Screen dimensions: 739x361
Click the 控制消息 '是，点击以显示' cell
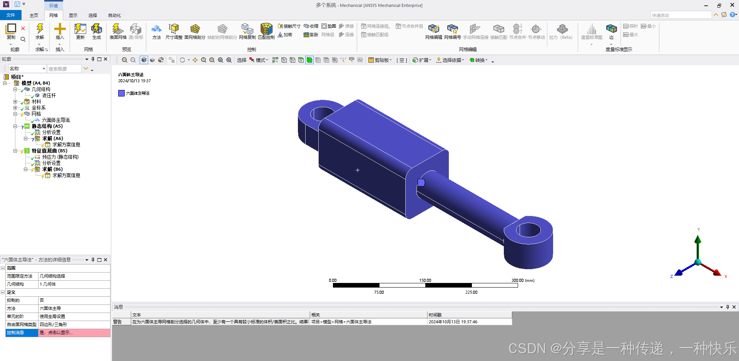pos(74,333)
